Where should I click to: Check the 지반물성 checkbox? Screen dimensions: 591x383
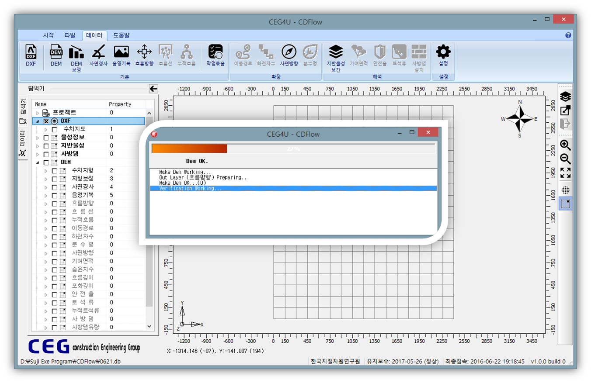click(46, 146)
